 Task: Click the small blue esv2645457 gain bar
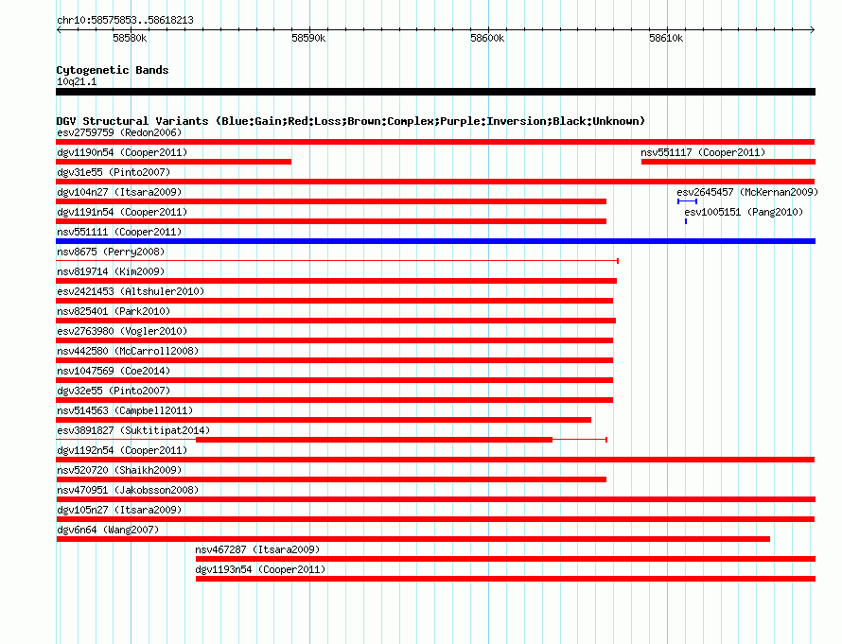click(688, 201)
